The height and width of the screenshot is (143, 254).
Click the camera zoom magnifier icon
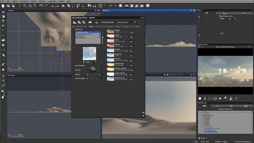(226, 98)
